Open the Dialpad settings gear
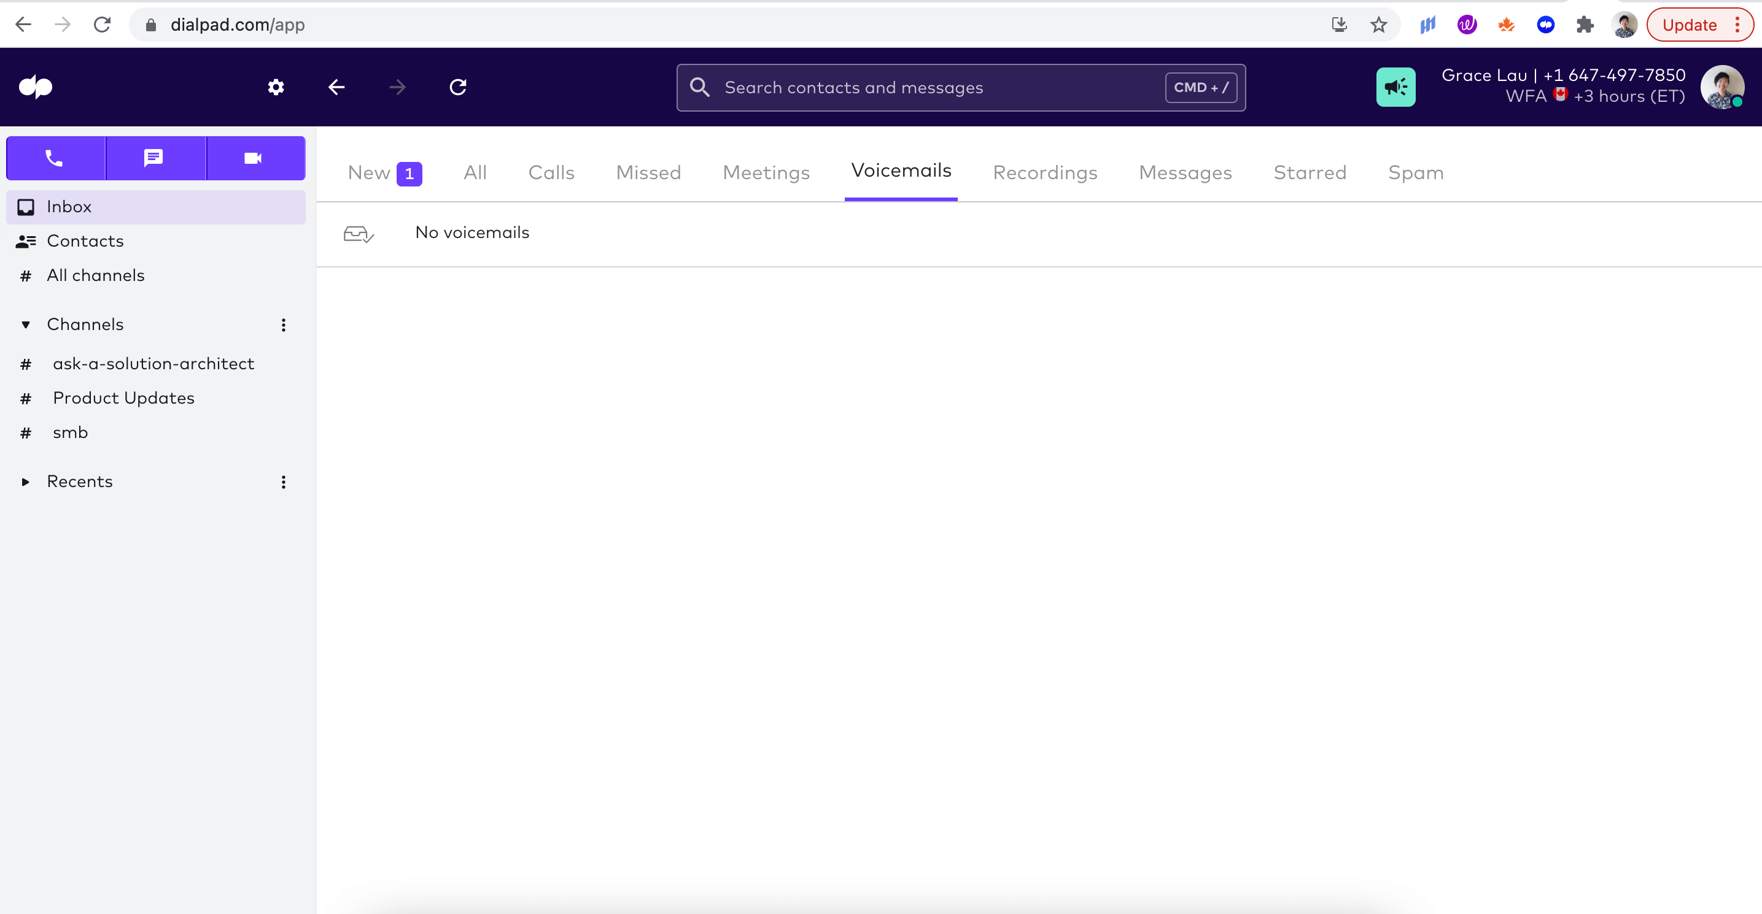 (276, 87)
